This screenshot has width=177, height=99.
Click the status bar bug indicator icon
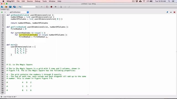pyautogui.click(x=1, y=97)
